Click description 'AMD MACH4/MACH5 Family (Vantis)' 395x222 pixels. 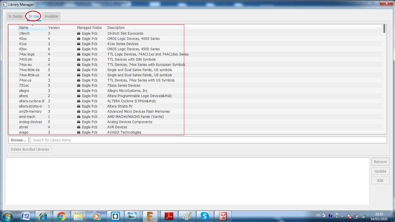(136, 117)
